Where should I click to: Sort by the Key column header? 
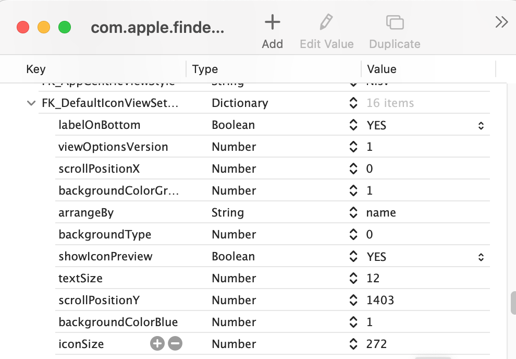(x=36, y=69)
